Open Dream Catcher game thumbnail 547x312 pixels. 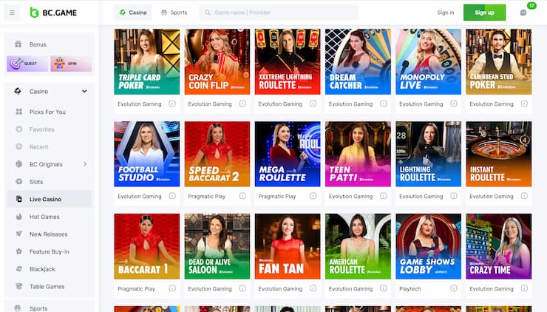358,62
